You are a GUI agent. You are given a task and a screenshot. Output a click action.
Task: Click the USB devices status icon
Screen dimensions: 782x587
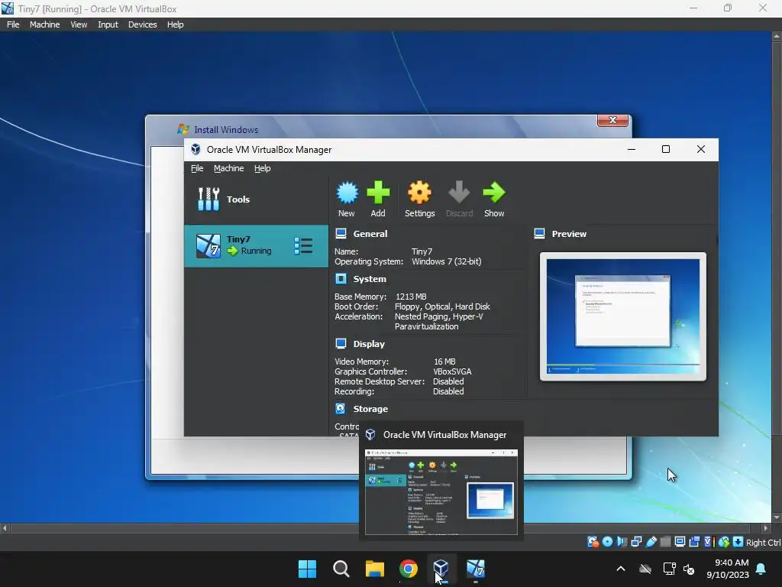pyautogui.click(x=651, y=542)
